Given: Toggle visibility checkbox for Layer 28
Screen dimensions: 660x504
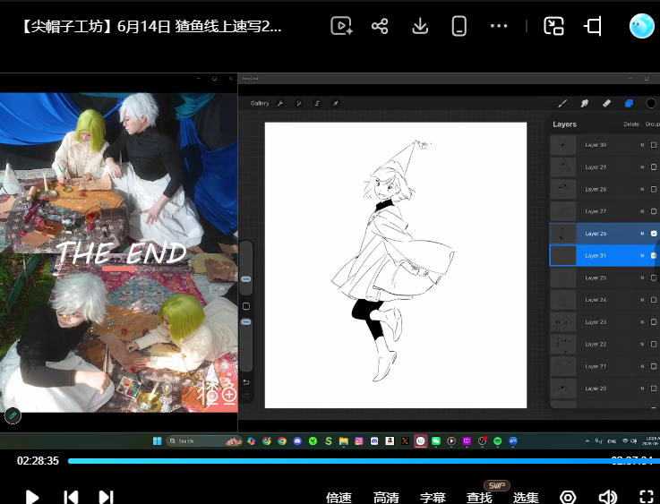Looking at the screenshot, I should [x=653, y=189].
